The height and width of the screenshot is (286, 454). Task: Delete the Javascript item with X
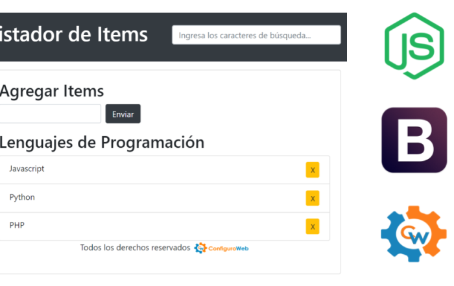tap(313, 170)
